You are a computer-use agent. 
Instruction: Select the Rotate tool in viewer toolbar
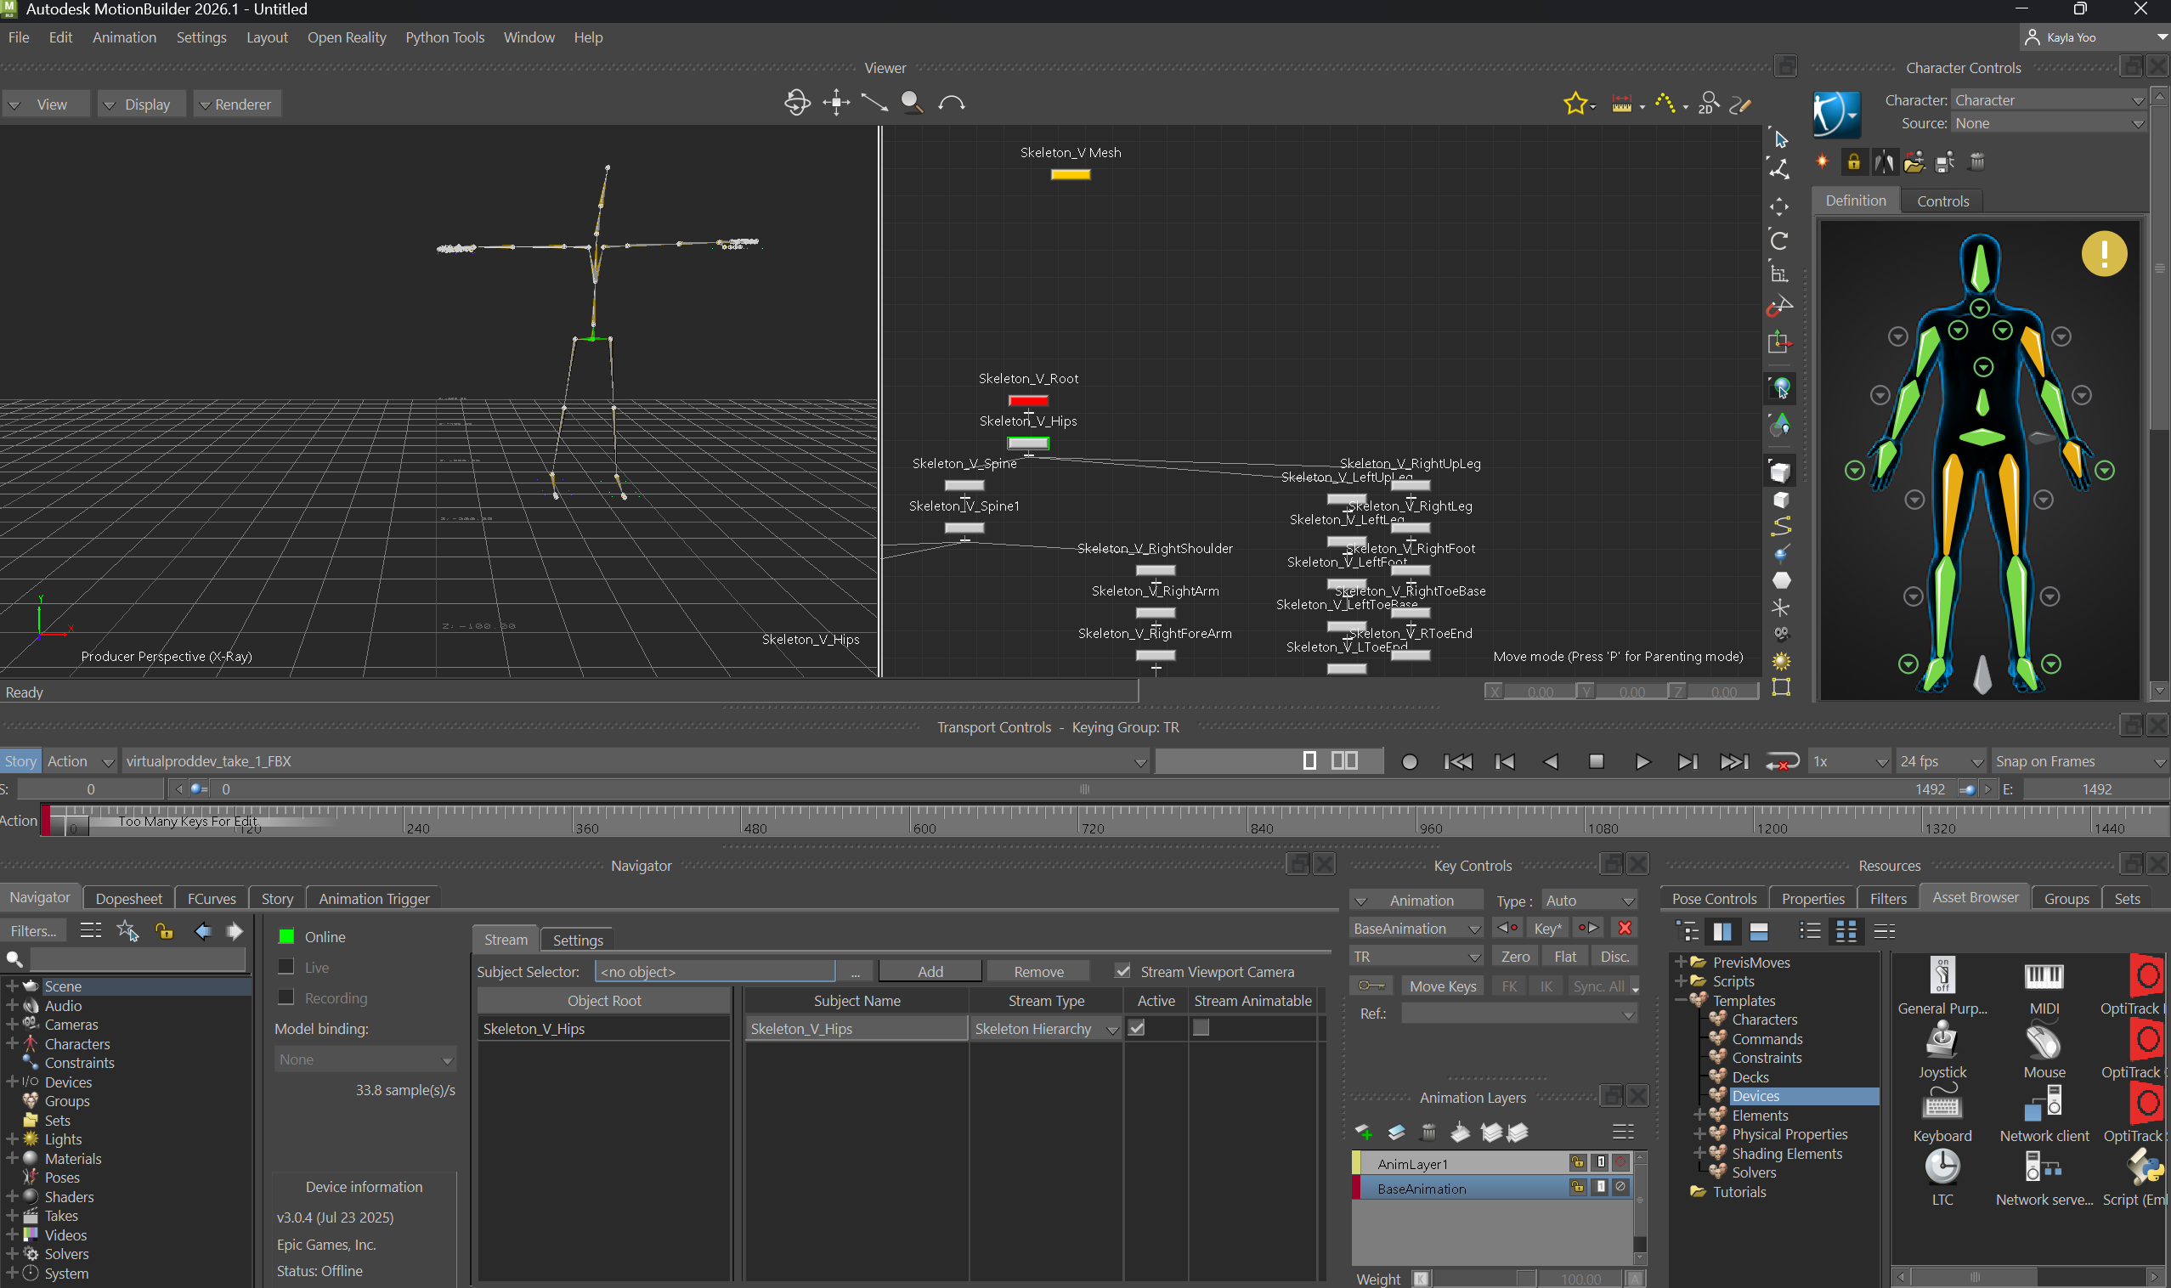click(1778, 240)
